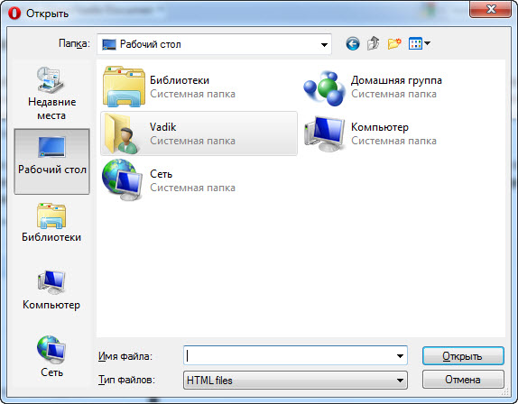The image size is (518, 404).
Task: Create a new folder icon
Action: pyautogui.click(x=394, y=43)
